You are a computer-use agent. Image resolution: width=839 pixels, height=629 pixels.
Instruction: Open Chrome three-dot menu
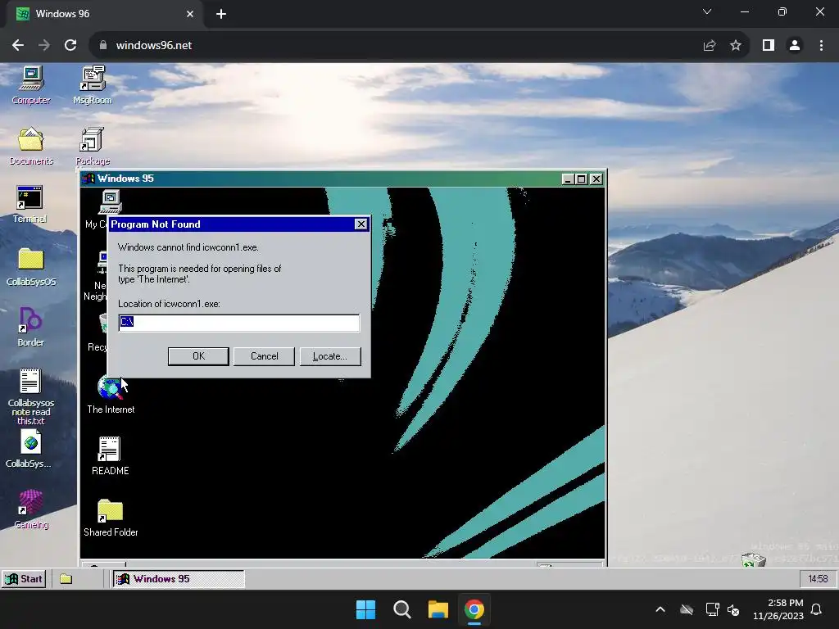tap(821, 46)
